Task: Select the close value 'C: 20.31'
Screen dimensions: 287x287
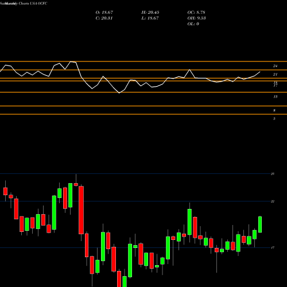Action: click(104, 18)
